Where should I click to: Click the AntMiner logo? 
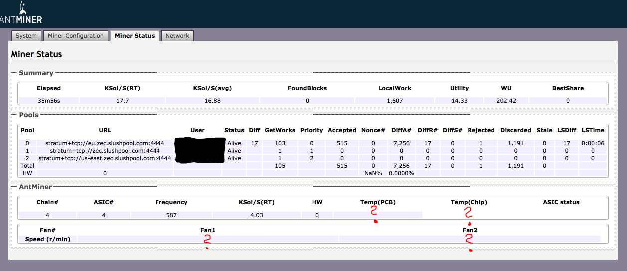pyautogui.click(x=21, y=13)
